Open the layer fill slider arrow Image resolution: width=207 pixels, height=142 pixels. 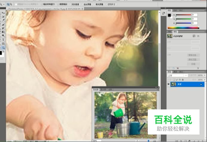point(205,80)
